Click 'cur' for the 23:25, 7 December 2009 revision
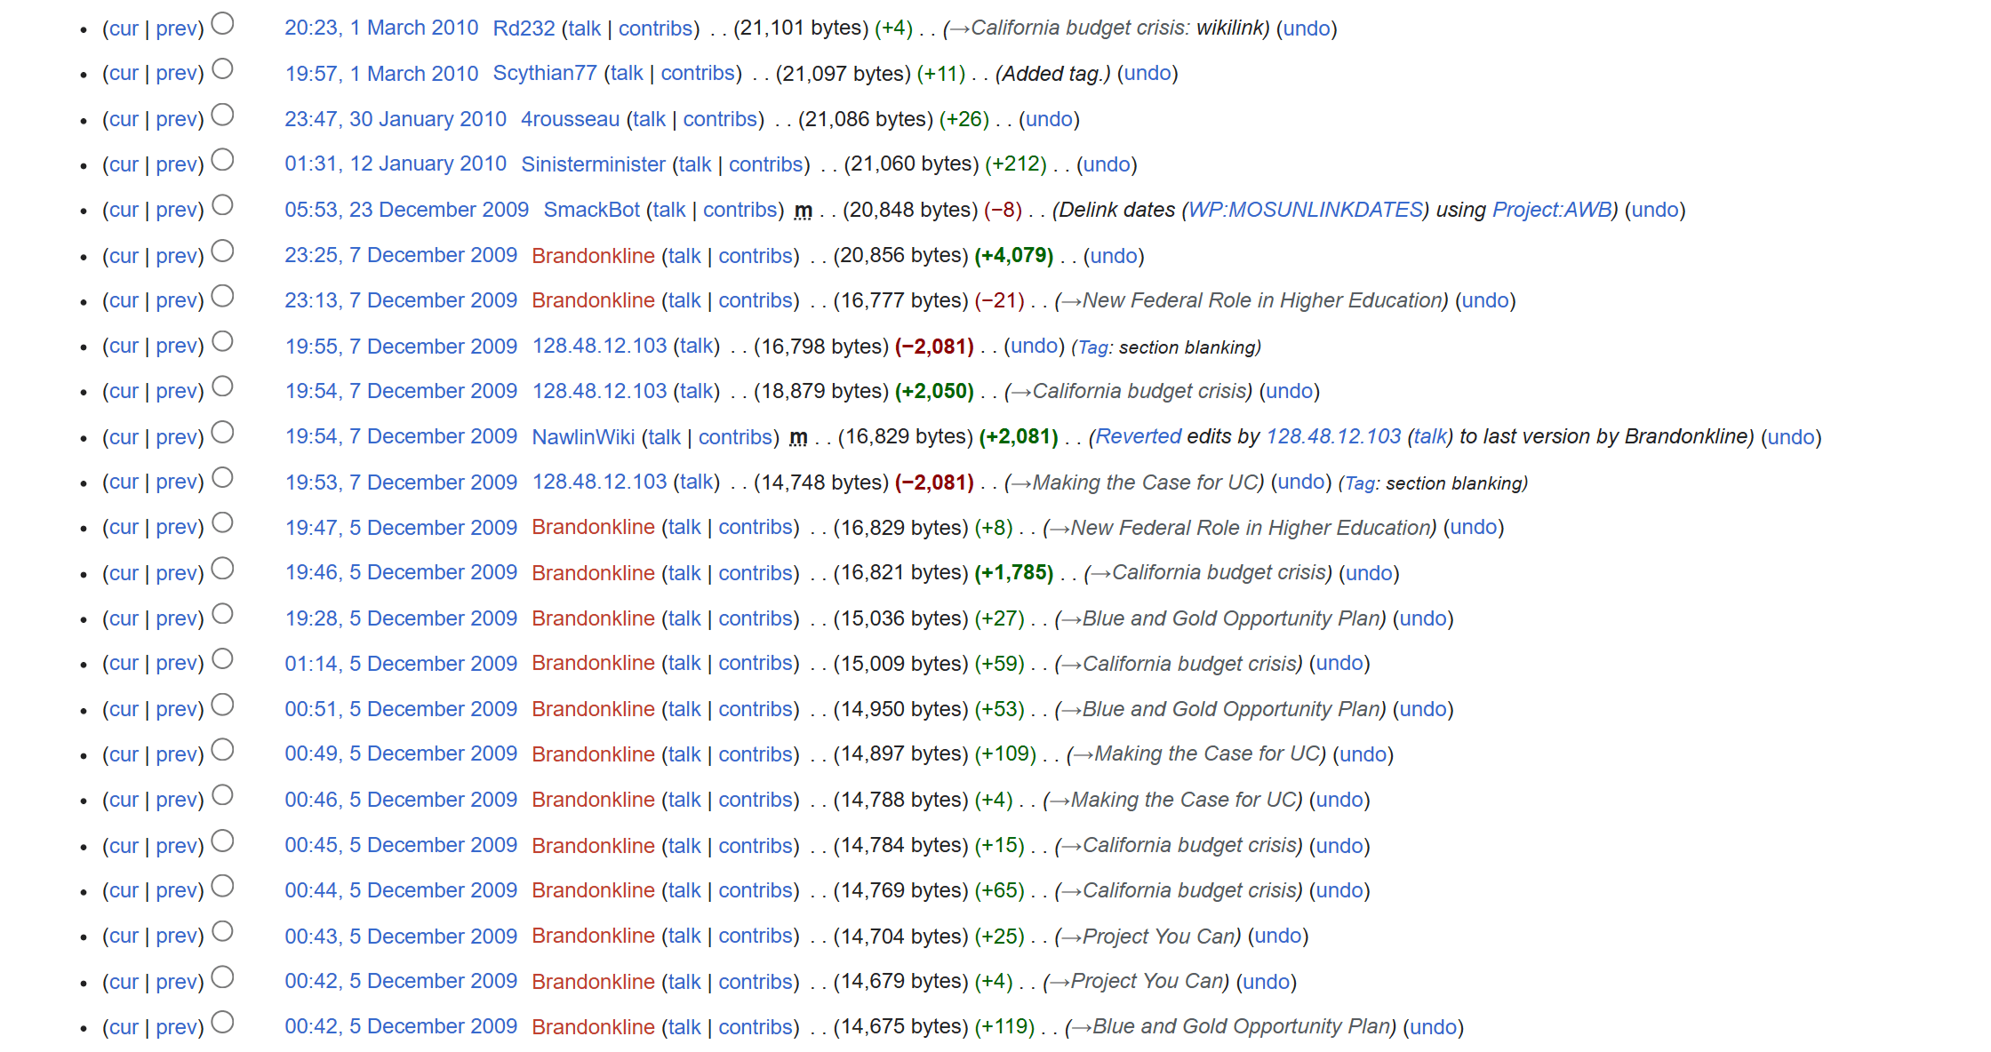The height and width of the screenshot is (1052, 1991). coord(124,256)
